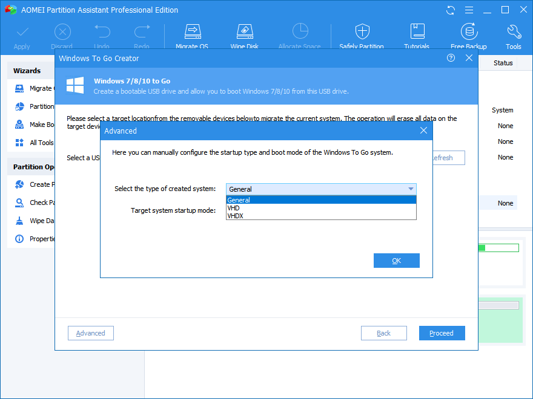
Task: Collapse the created system type dropdown arrow
Action: coord(411,189)
